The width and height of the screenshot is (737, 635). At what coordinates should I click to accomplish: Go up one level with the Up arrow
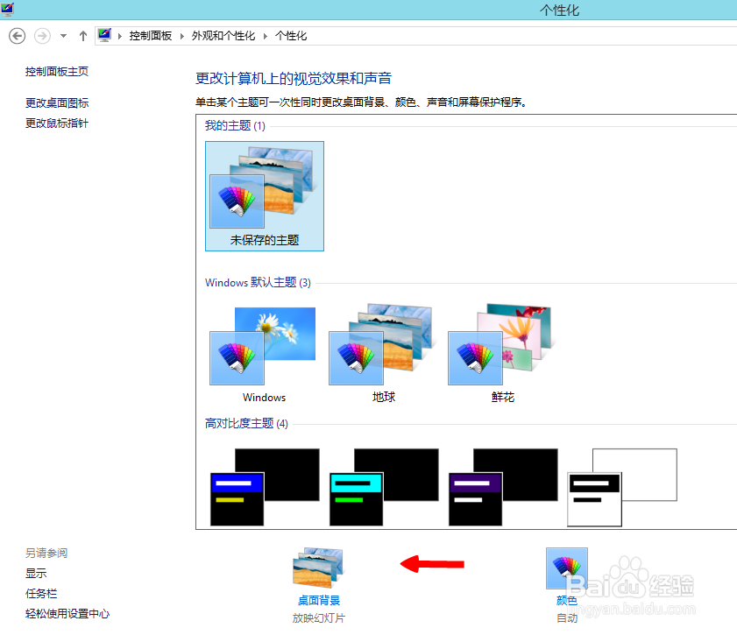point(83,36)
